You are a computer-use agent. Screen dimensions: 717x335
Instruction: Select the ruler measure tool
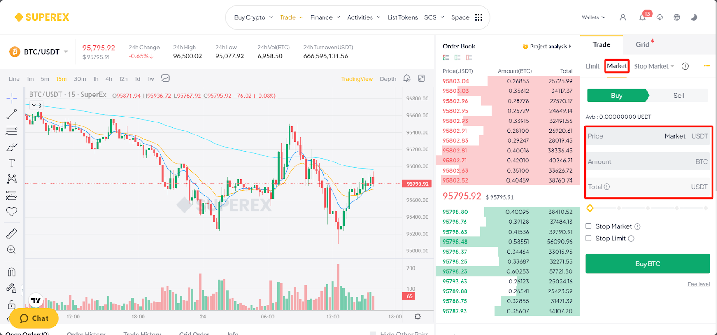pos(12,233)
